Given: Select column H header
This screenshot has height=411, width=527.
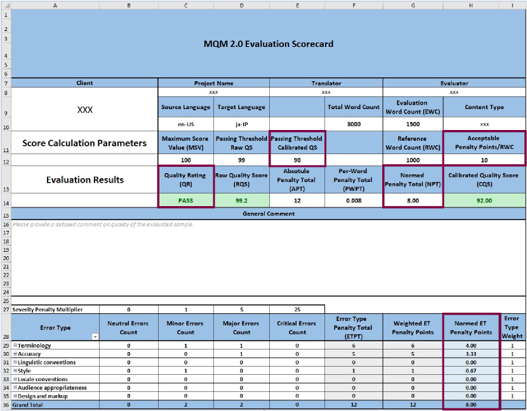Looking at the screenshot, I should pyautogui.click(x=470, y=5).
